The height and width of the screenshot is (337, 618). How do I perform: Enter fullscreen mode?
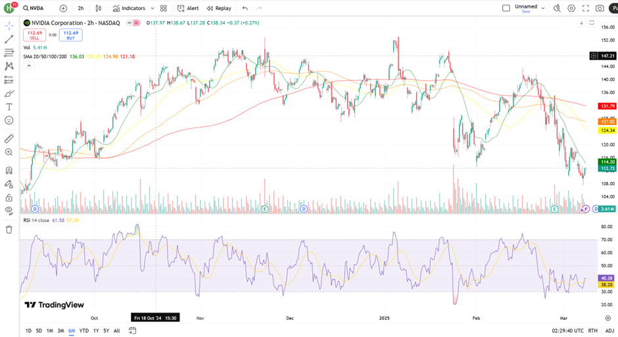click(586, 9)
